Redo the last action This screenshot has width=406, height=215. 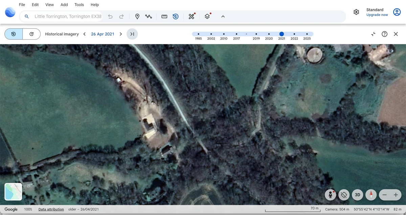(121, 16)
